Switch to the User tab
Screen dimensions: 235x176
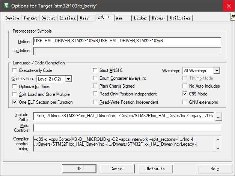pos(84,18)
